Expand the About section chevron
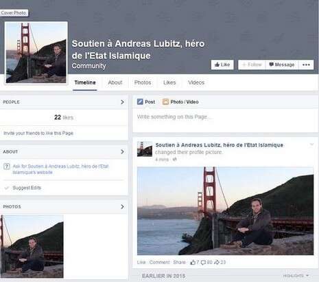 122,152
